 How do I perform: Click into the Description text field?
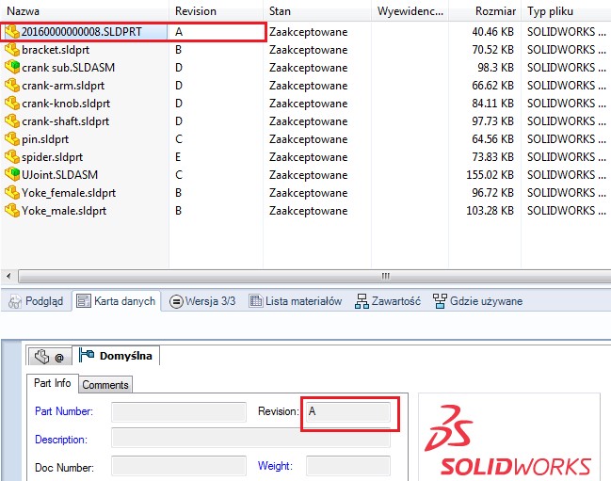[249, 439]
